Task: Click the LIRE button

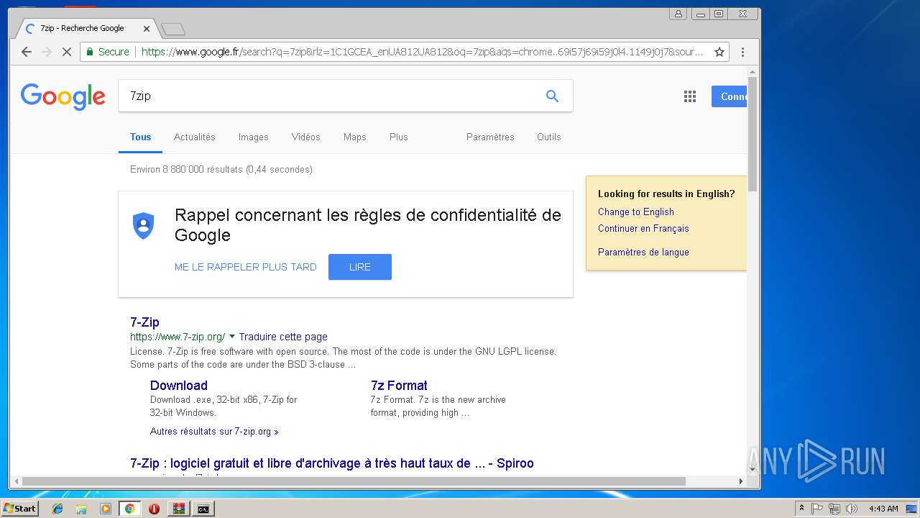Action: [x=360, y=267]
